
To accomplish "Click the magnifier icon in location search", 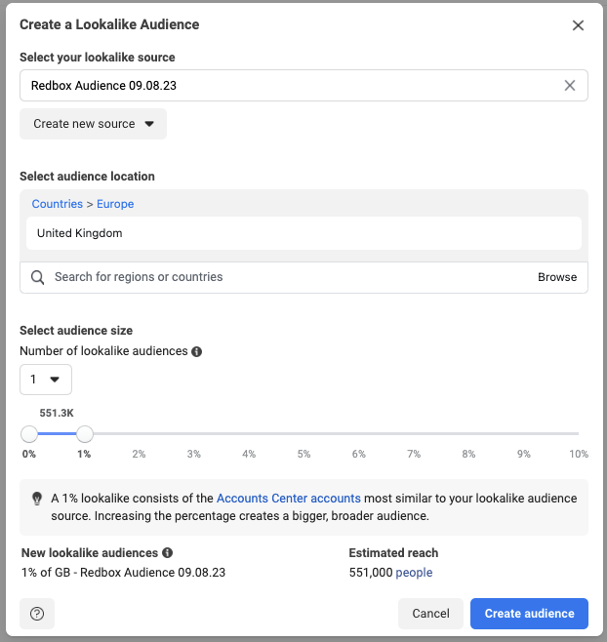I will [x=38, y=277].
